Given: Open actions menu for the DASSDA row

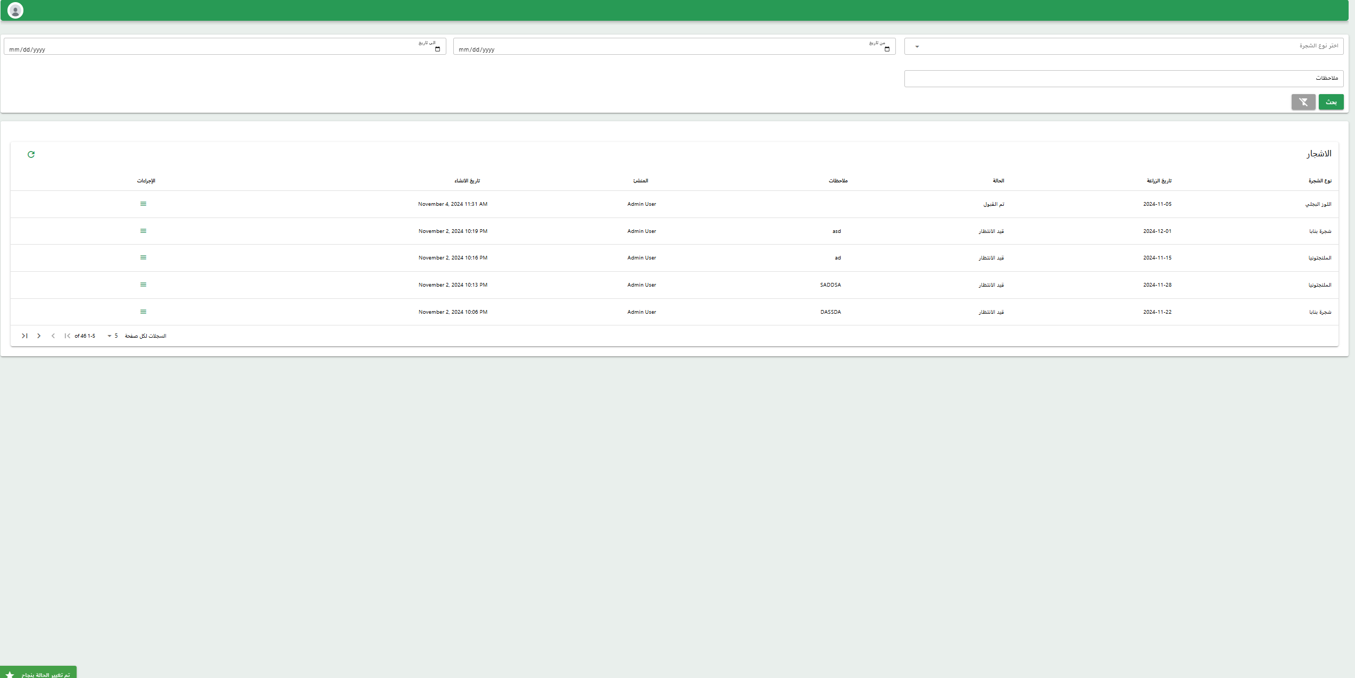Looking at the screenshot, I should pos(143,312).
